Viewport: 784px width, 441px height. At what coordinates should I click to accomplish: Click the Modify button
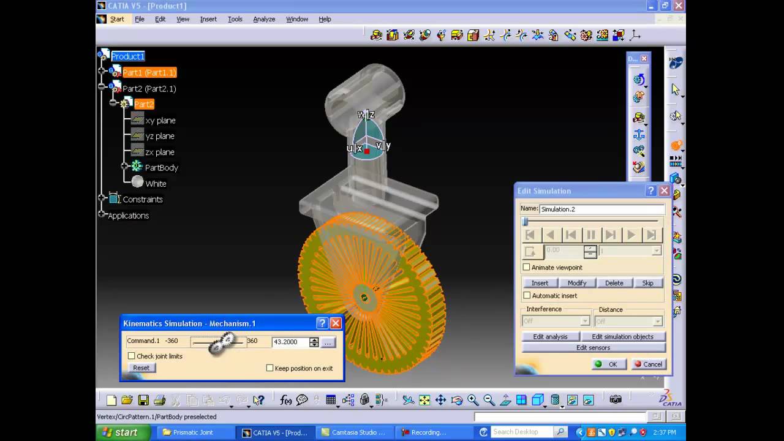tap(577, 283)
